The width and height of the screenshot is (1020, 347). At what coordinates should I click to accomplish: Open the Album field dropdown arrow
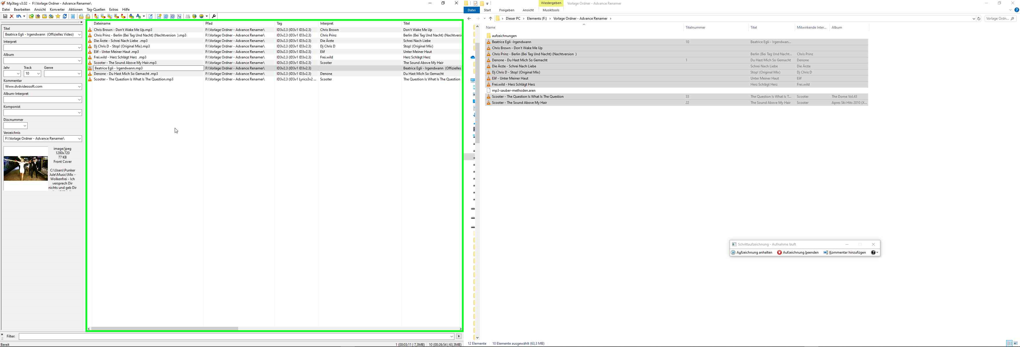[x=79, y=60]
